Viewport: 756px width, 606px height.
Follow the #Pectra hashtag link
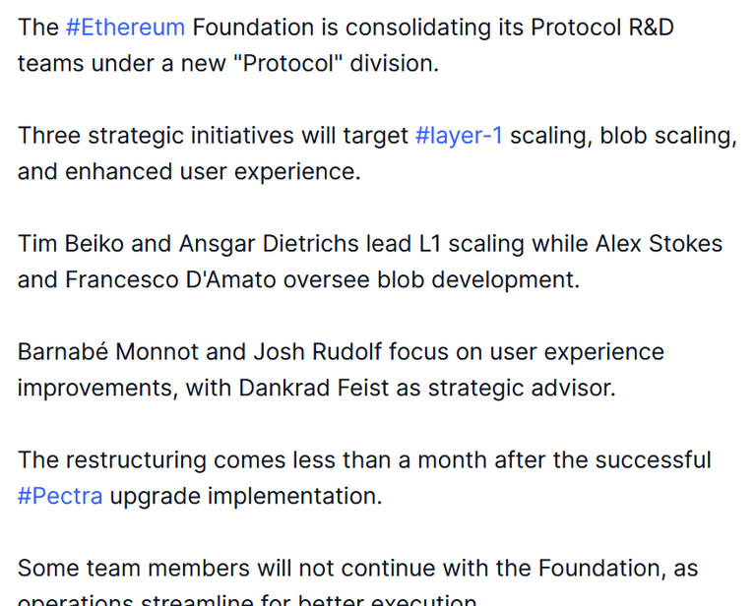tap(60, 496)
